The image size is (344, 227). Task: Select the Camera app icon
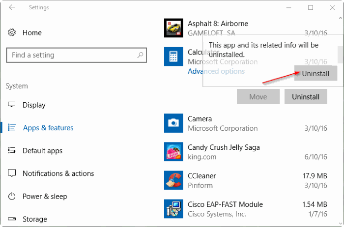click(x=173, y=123)
